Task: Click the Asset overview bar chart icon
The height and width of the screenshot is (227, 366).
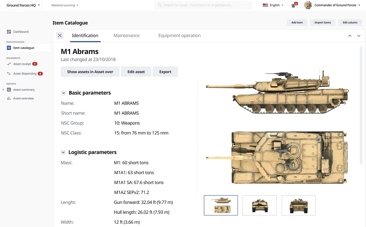Action: [9, 98]
